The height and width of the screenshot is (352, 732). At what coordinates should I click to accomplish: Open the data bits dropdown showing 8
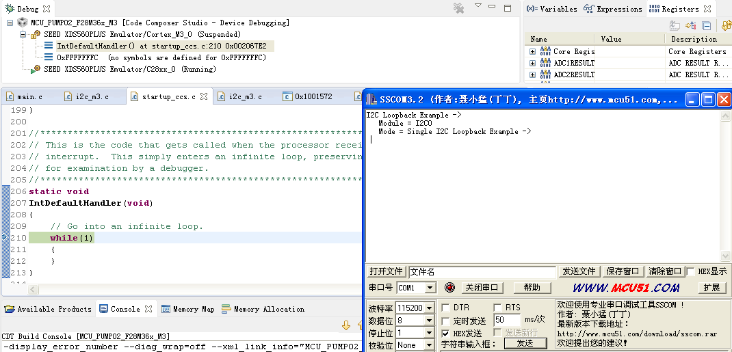coord(430,321)
